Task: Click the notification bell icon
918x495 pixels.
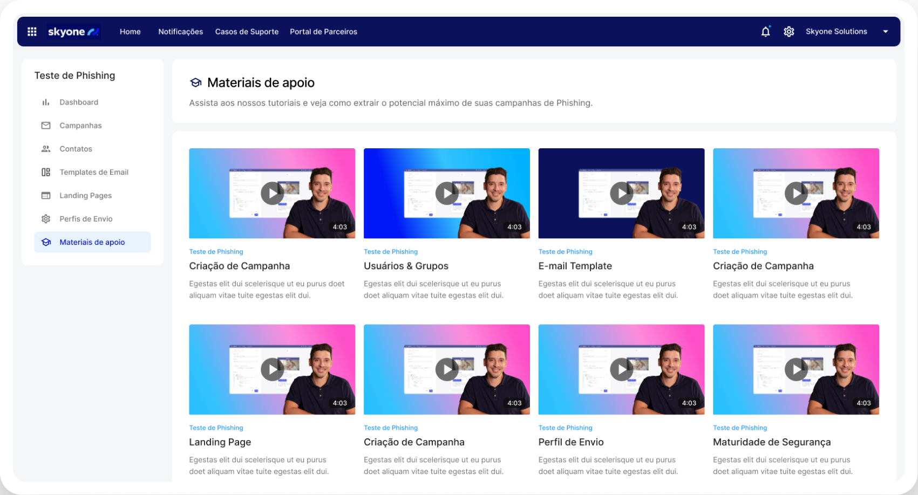Action: [766, 31]
